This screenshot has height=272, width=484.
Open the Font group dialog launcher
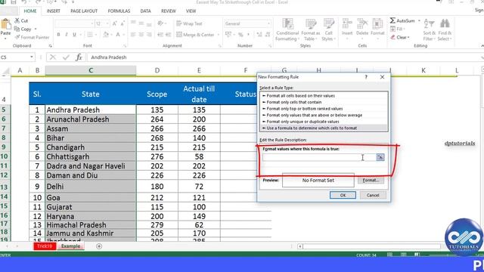pyautogui.click(x=125, y=46)
